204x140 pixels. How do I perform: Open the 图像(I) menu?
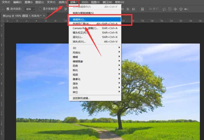(x=29, y=2)
